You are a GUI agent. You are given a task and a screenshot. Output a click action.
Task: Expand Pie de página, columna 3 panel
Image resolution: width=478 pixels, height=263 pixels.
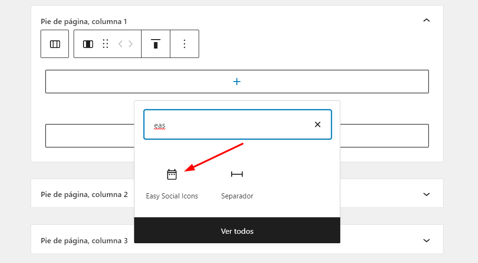pyautogui.click(x=427, y=241)
